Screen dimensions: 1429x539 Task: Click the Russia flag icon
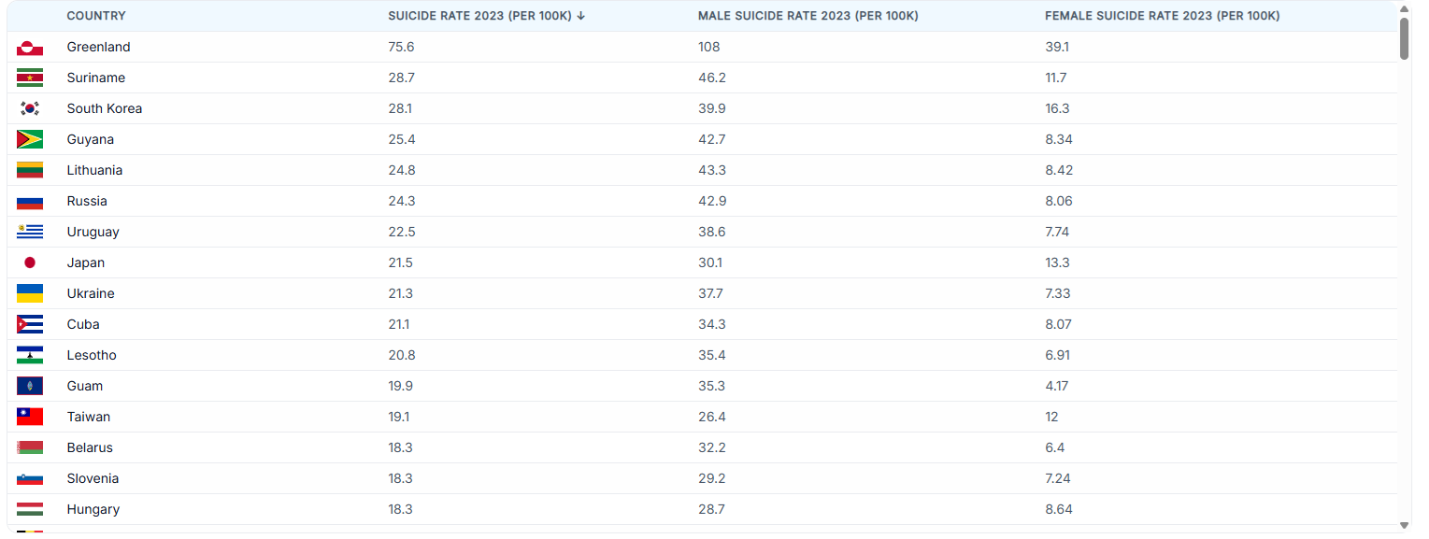pyautogui.click(x=30, y=202)
